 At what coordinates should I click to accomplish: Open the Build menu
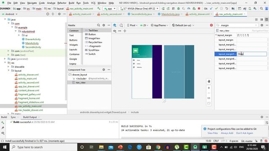point(71,3)
